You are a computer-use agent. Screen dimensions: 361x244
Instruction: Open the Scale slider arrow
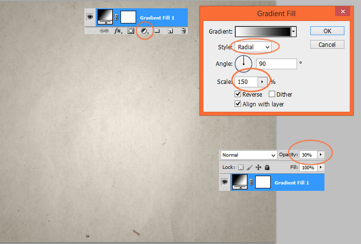click(262, 82)
